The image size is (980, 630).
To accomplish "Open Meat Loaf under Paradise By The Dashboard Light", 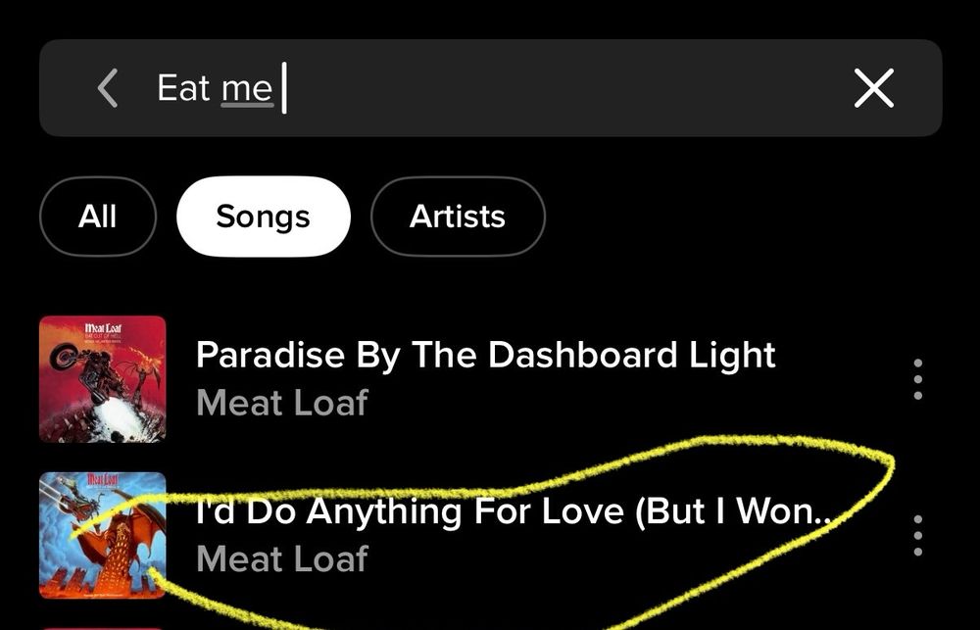I will [281, 403].
